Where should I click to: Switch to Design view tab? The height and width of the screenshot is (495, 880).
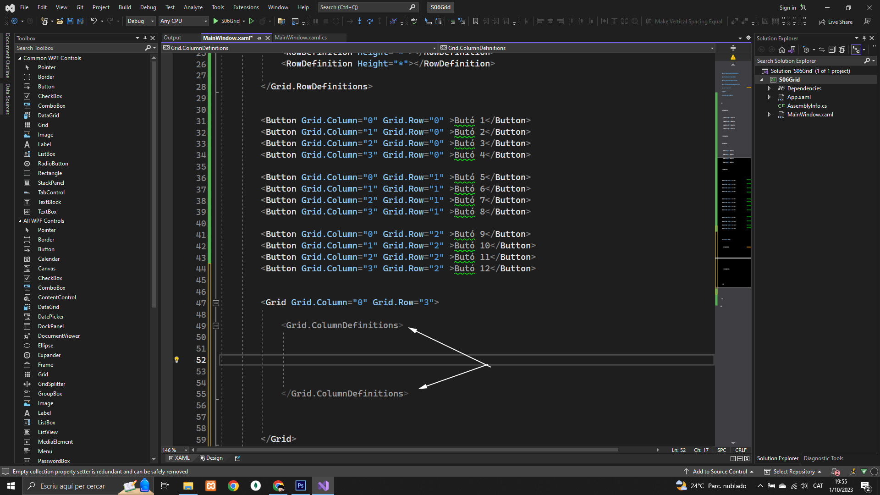point(211,458)
